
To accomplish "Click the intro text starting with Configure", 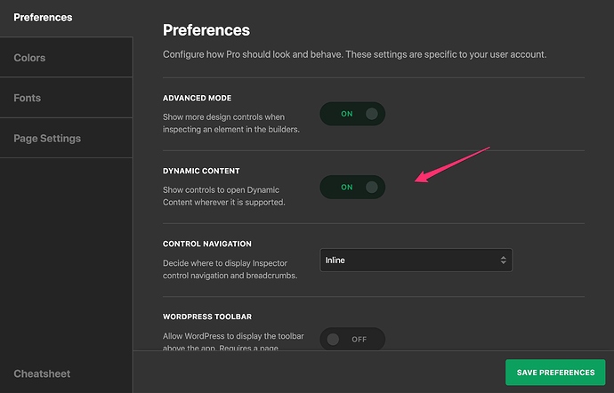I will [354, 54].
